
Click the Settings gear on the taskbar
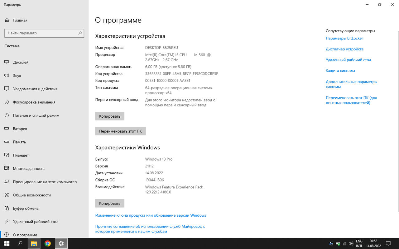coord(61,243)
